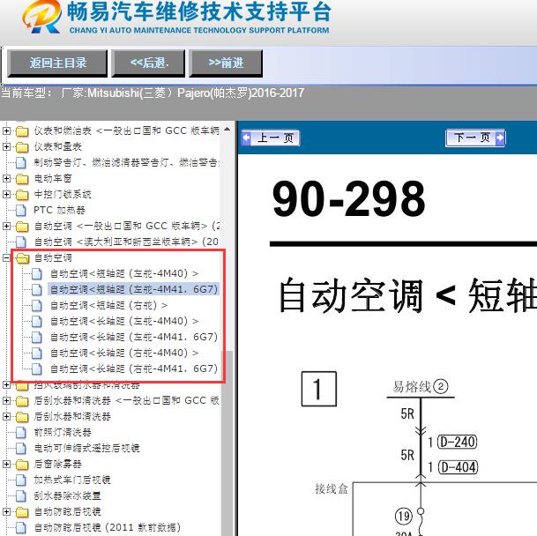Expand the 电动车窗 folder
Screen dimensions: 537x536
coord(6,178)
